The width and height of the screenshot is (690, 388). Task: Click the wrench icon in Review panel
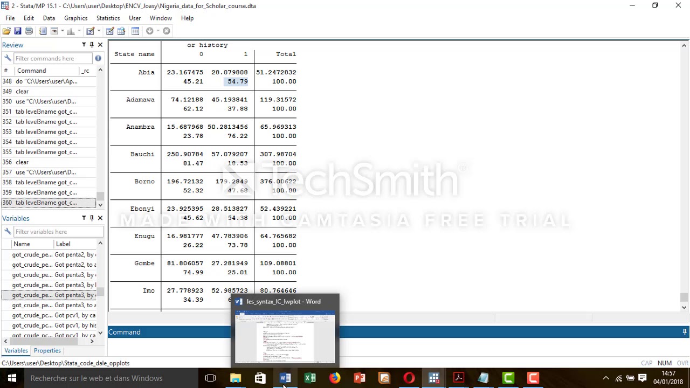(8, 58)
